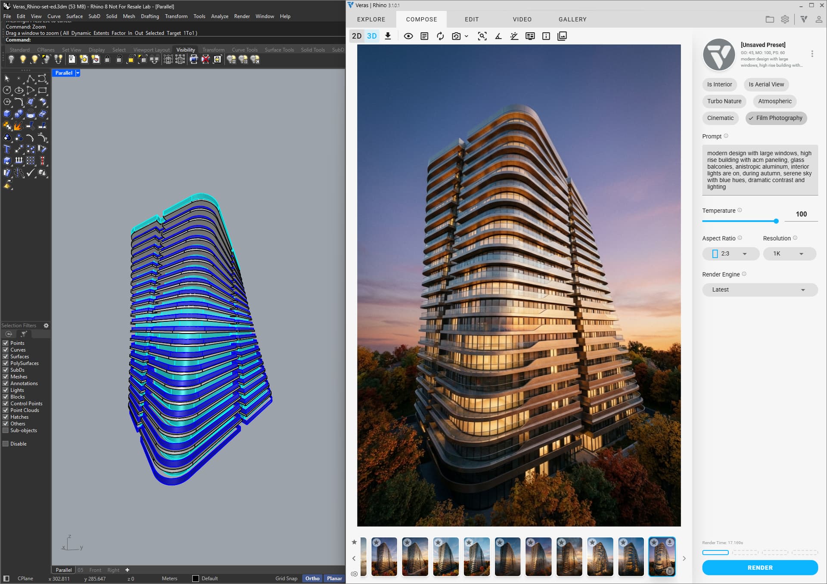Click the lock objects icon in Visibility toolbar

pos(108,60)
